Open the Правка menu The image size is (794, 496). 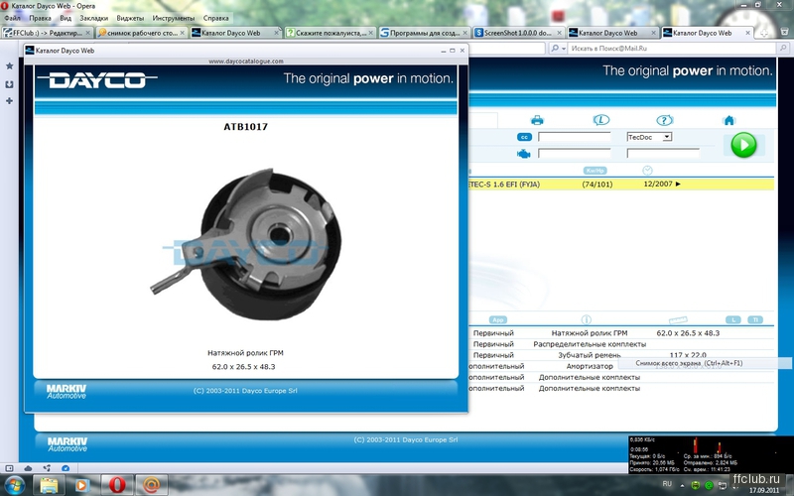point(40,18)
